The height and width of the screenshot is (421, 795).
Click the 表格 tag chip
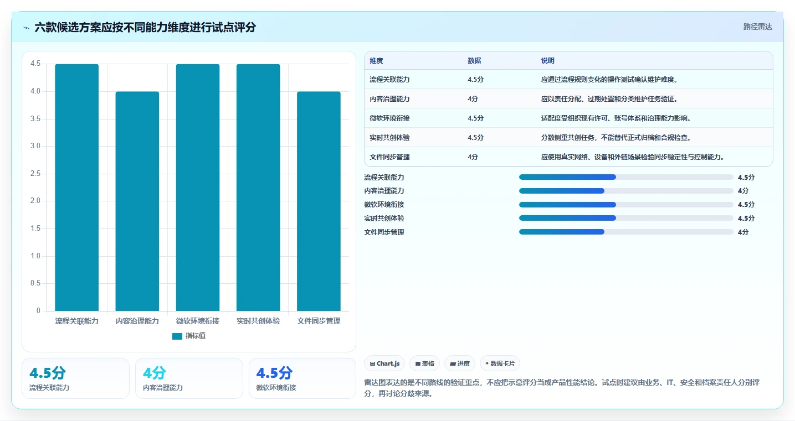(x=425, y=363)
